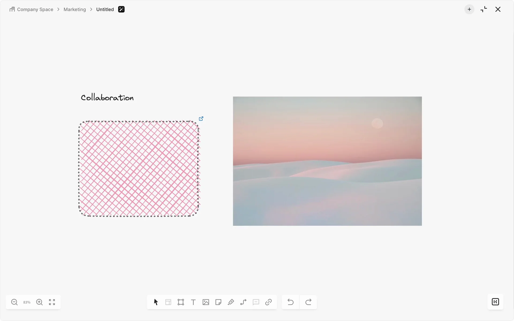
Task: Select the pink desert landscape image
Action: point(327,161)
